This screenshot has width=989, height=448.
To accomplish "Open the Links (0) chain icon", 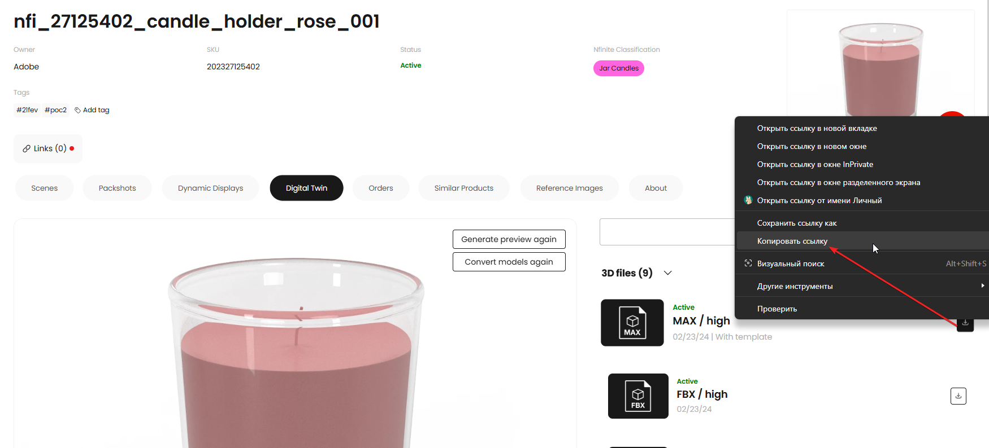I will click(27, 148).
